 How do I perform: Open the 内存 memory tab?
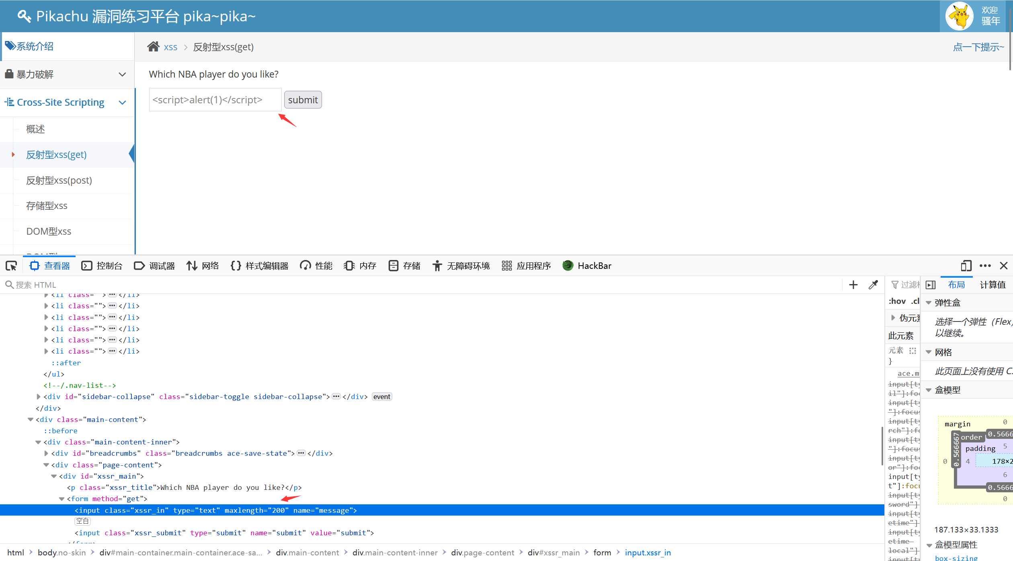point(360,266)
